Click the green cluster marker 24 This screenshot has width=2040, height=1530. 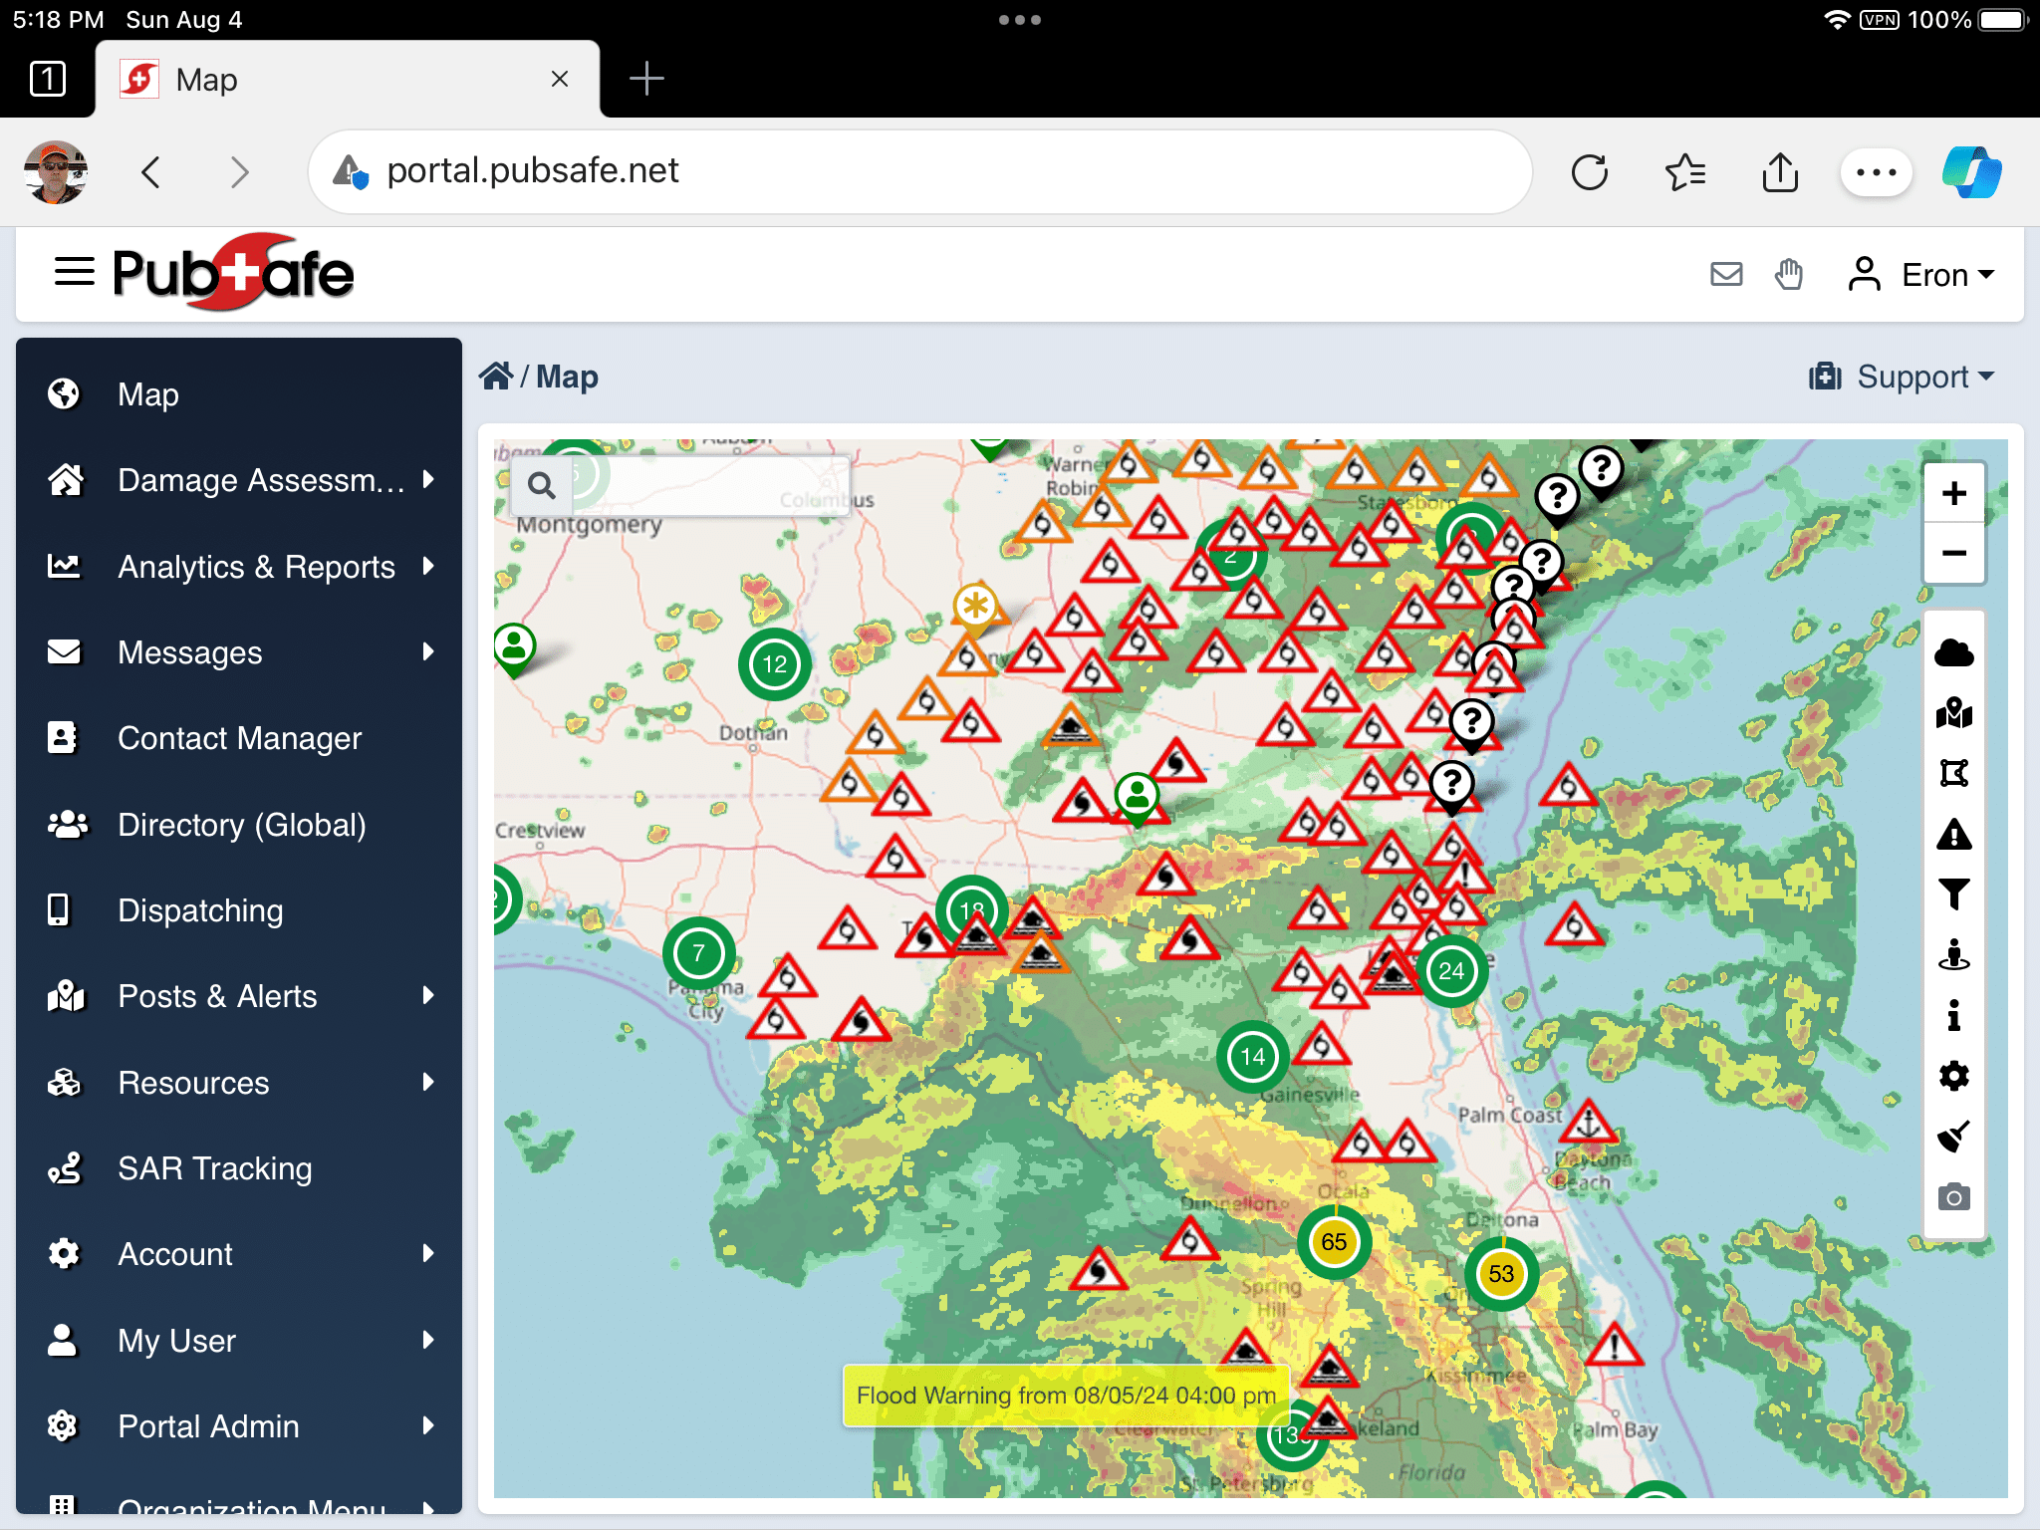click(x=1451, y=971)
